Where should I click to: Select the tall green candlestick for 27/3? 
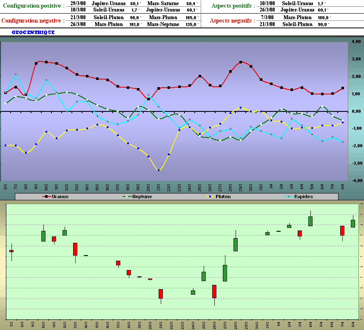click(x=225, y=273)
